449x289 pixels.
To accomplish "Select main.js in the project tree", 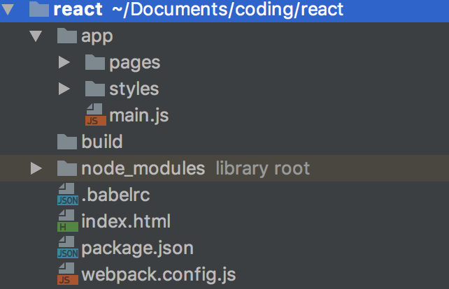I will (138, 115).
